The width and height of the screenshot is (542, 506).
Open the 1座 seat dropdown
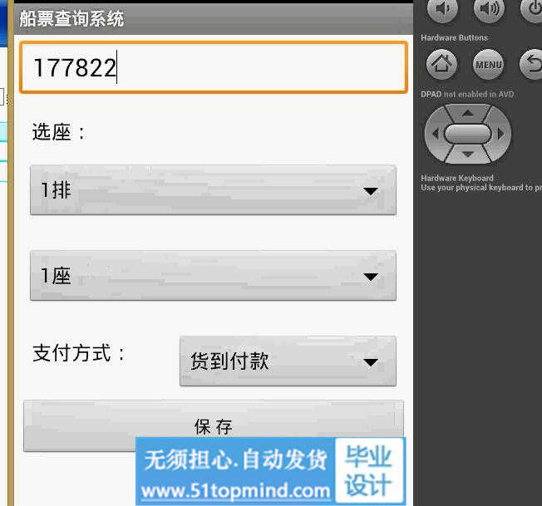pyautogui.click(x=213, y=276)
